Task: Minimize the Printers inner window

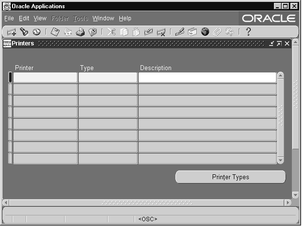Action: (x=272, y=43)
